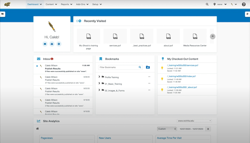
Task: Click the next arrow in Recently Visited
Action: (212, 36)
